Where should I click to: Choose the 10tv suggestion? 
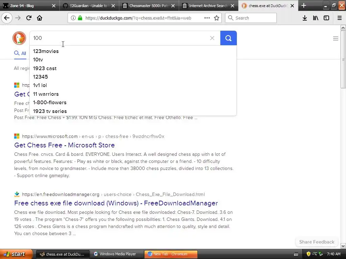click(x=133, y=60)
